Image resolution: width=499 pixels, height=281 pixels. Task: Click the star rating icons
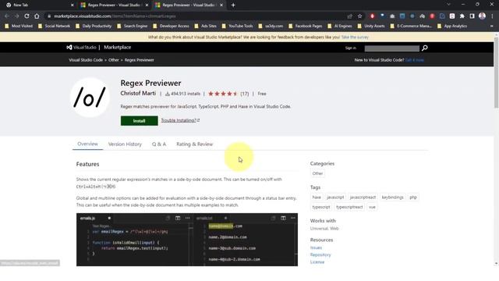pos(223,94)
